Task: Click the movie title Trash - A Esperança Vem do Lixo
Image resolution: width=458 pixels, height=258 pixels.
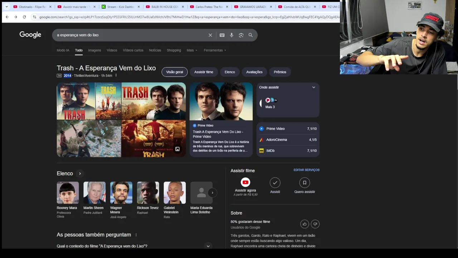Action: 106,68
